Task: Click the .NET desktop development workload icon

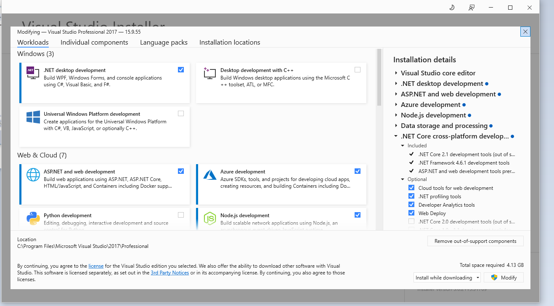Action: pos(33,73)
